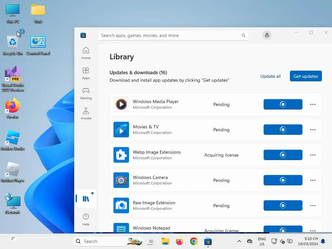The width and height of the screenshot is (332, 249).
Task: Select the Control Panel desktop icon
Action: coord(38,45)
